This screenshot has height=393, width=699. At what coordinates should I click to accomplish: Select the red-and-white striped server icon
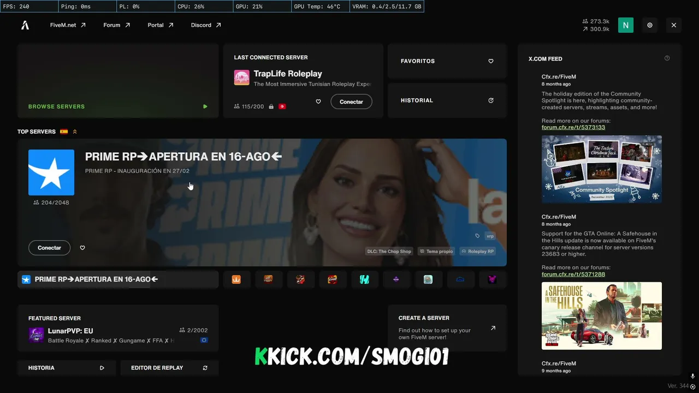(300, 279)
